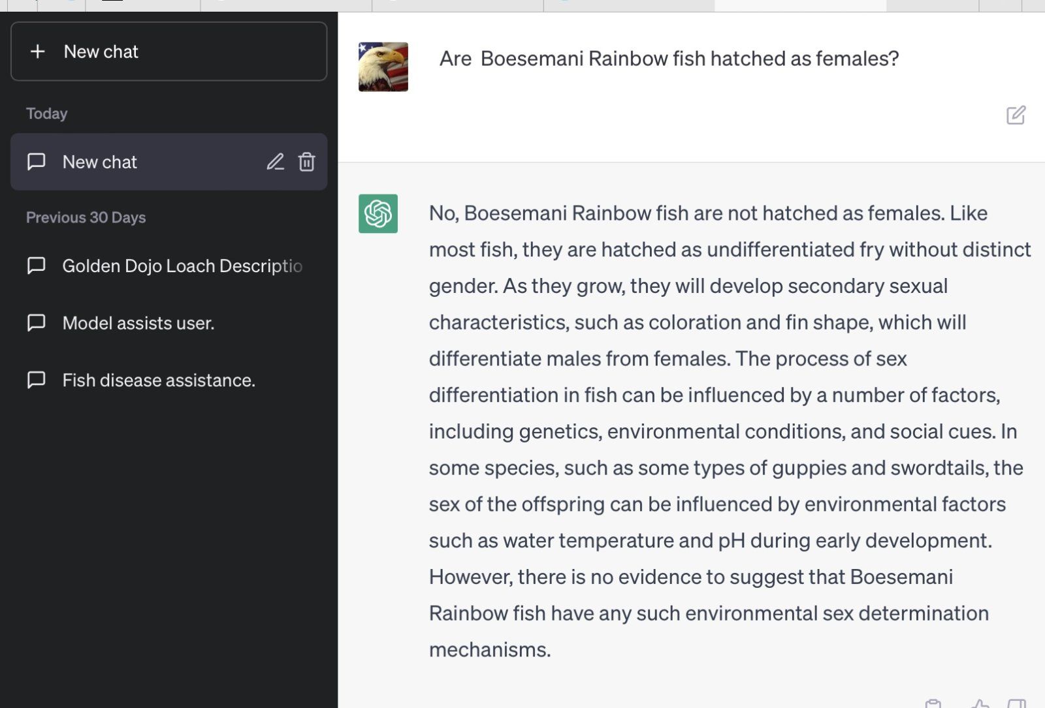Viewport: 1045px width, 708px height.
Task: Give the response a thumbs up
Action: click(980, 704)
